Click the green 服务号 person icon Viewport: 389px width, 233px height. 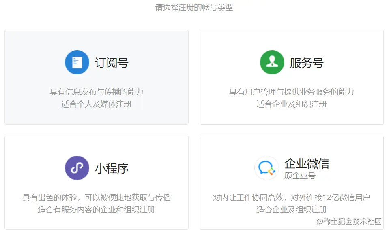272,62
